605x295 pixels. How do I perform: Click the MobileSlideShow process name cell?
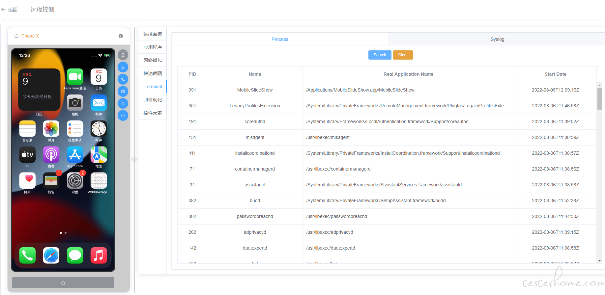[x=255, y=90]
